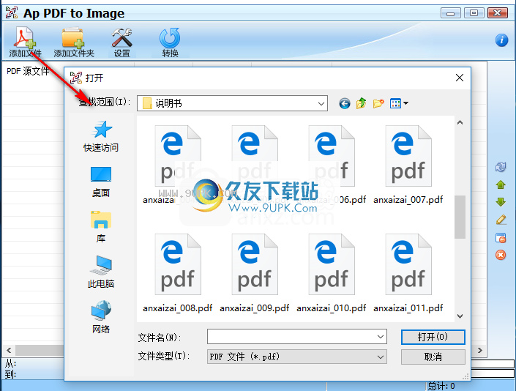Click the remove item window icon

coord(501,238)
